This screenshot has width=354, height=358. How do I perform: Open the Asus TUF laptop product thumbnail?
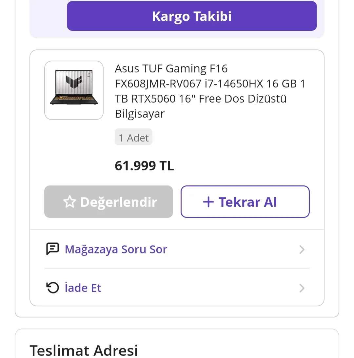(x=74, y=90)
